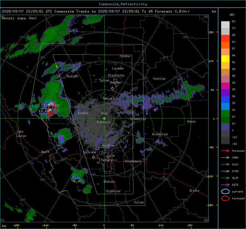
Task: Click the yellow diamond marker near RockyMH
Action: click(73, 71)
